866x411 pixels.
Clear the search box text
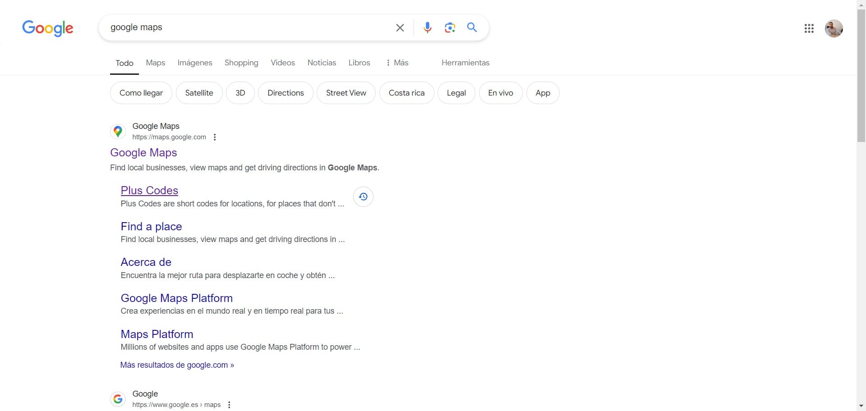point(400,28)
